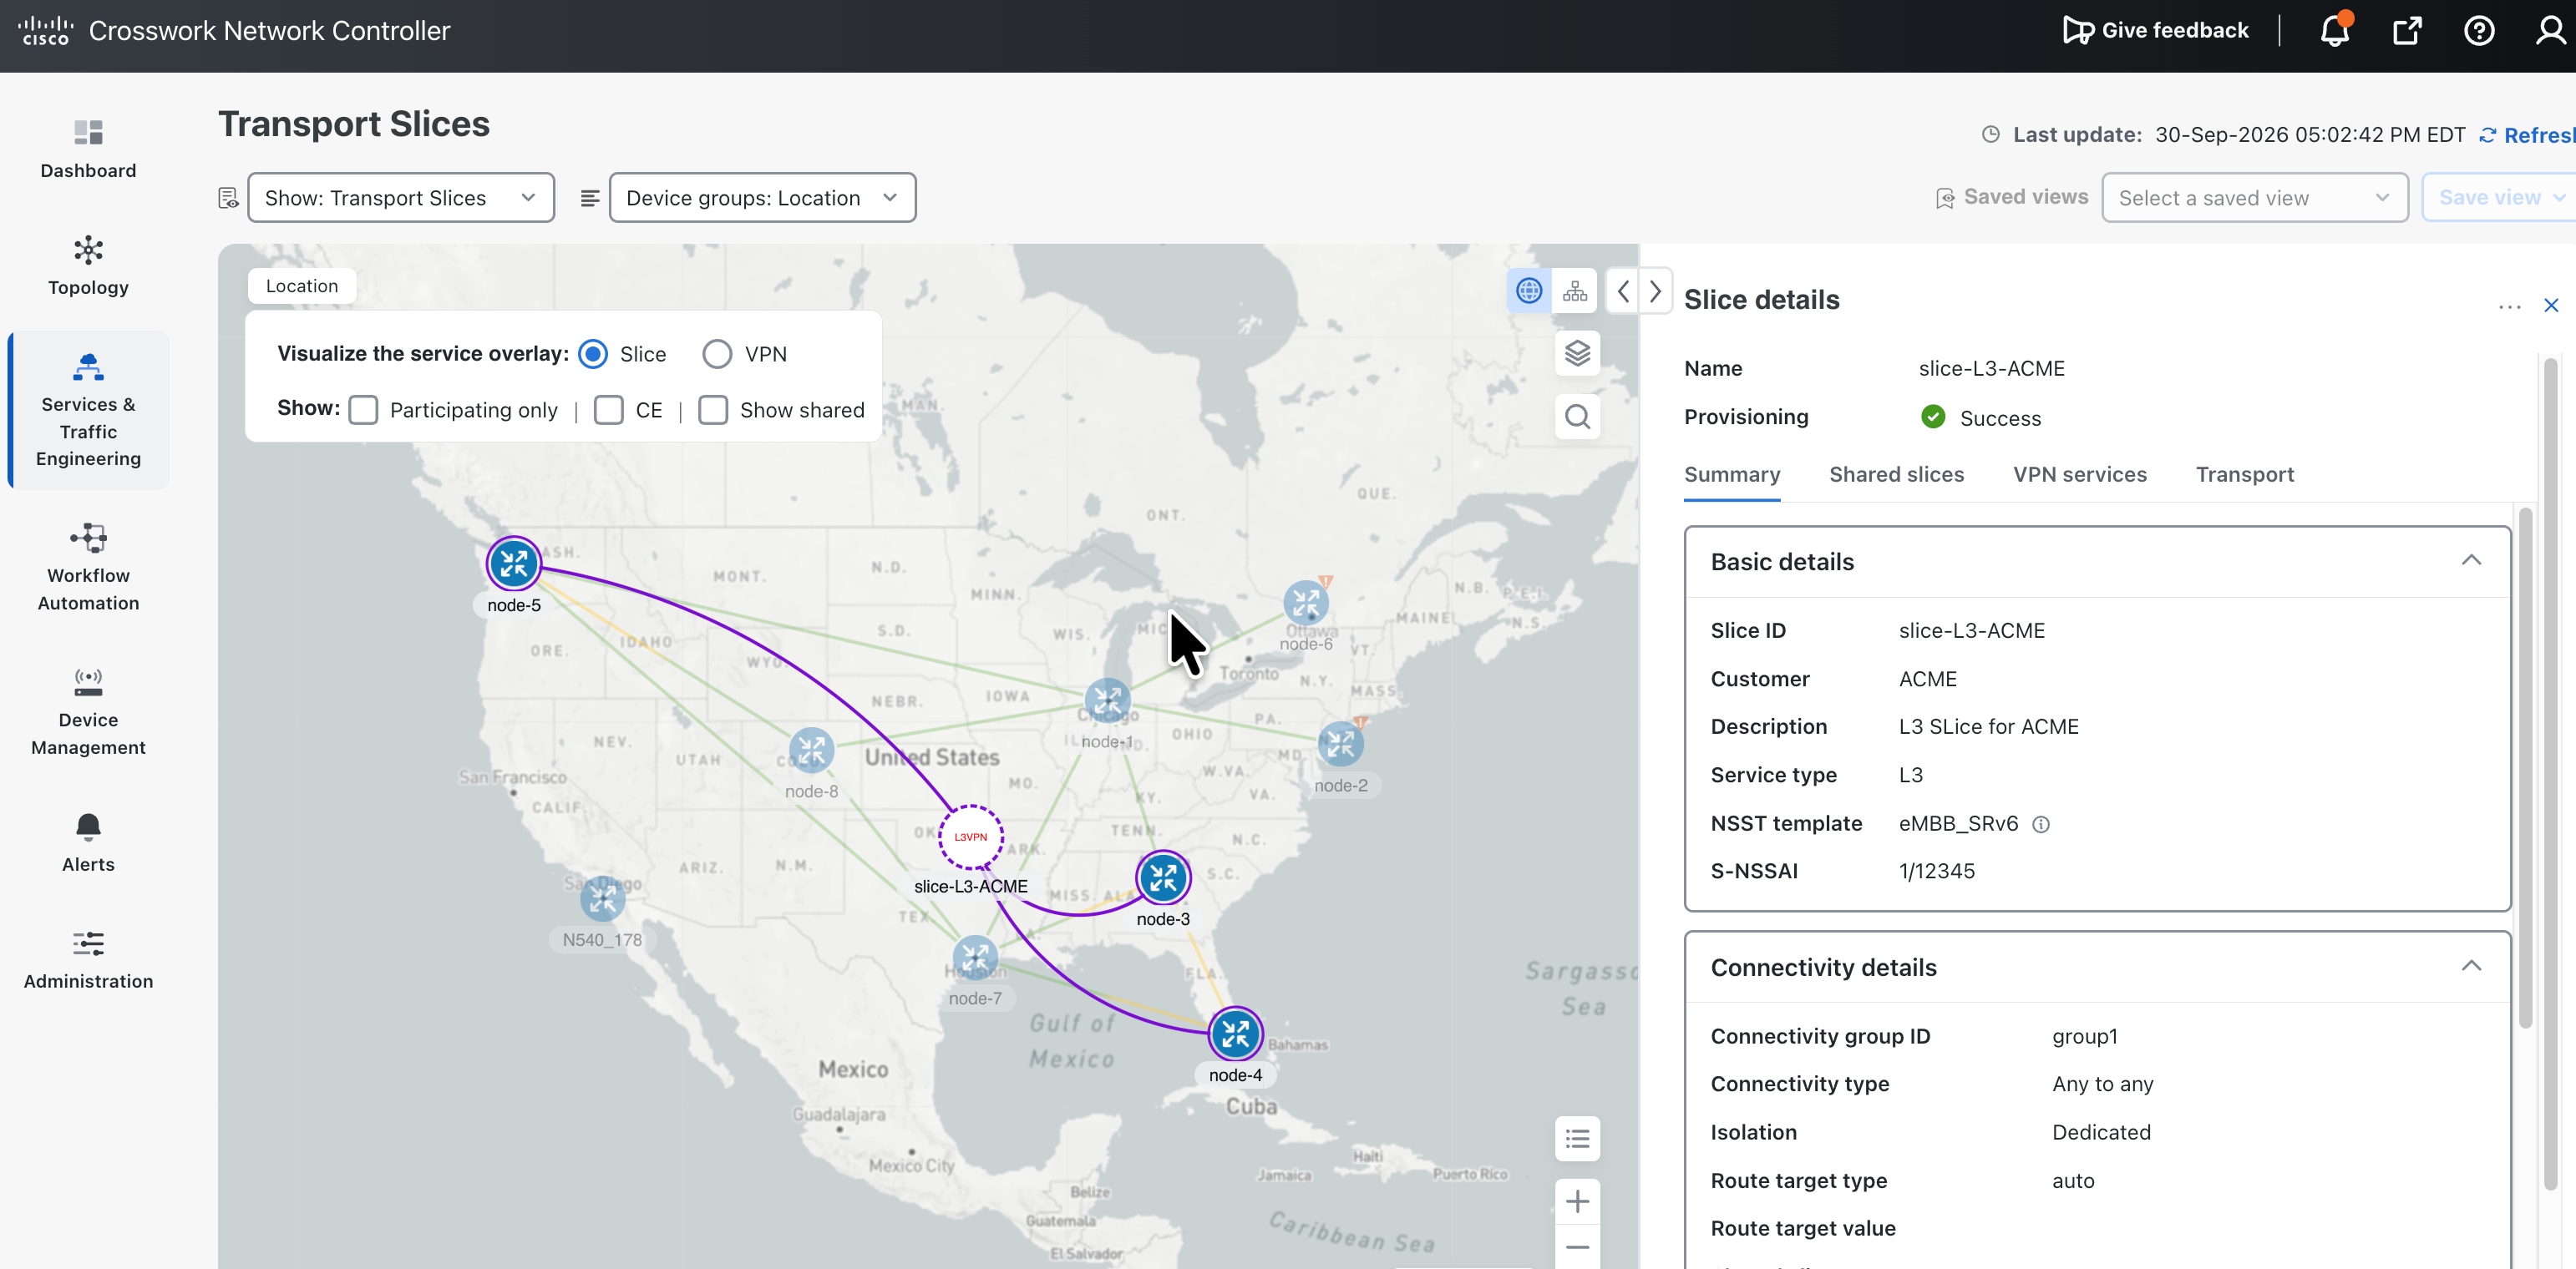Click node-5 router on the map

coord(514,564)
